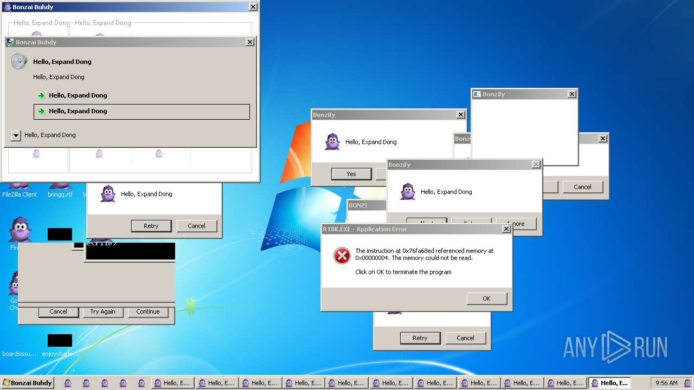694x390 pixels.
Task: Click the 9:56 AM taskbar clock
Action: 666,383
